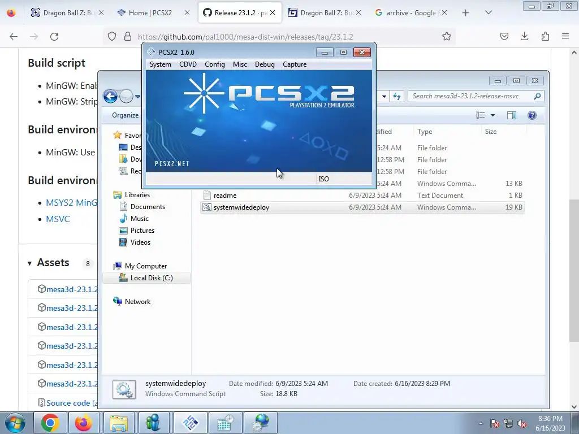The image size is (579, 434).
Task: Select Local Disk (C:)
Action: 152,277
